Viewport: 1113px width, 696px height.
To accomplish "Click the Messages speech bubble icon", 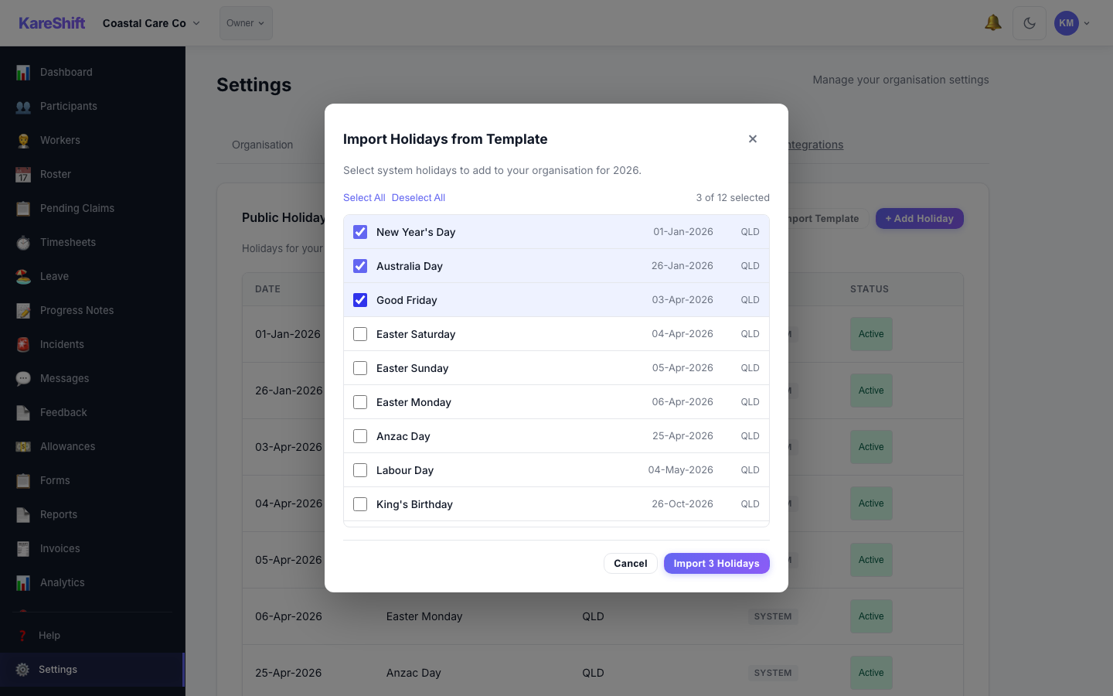I will pos(23,379).
